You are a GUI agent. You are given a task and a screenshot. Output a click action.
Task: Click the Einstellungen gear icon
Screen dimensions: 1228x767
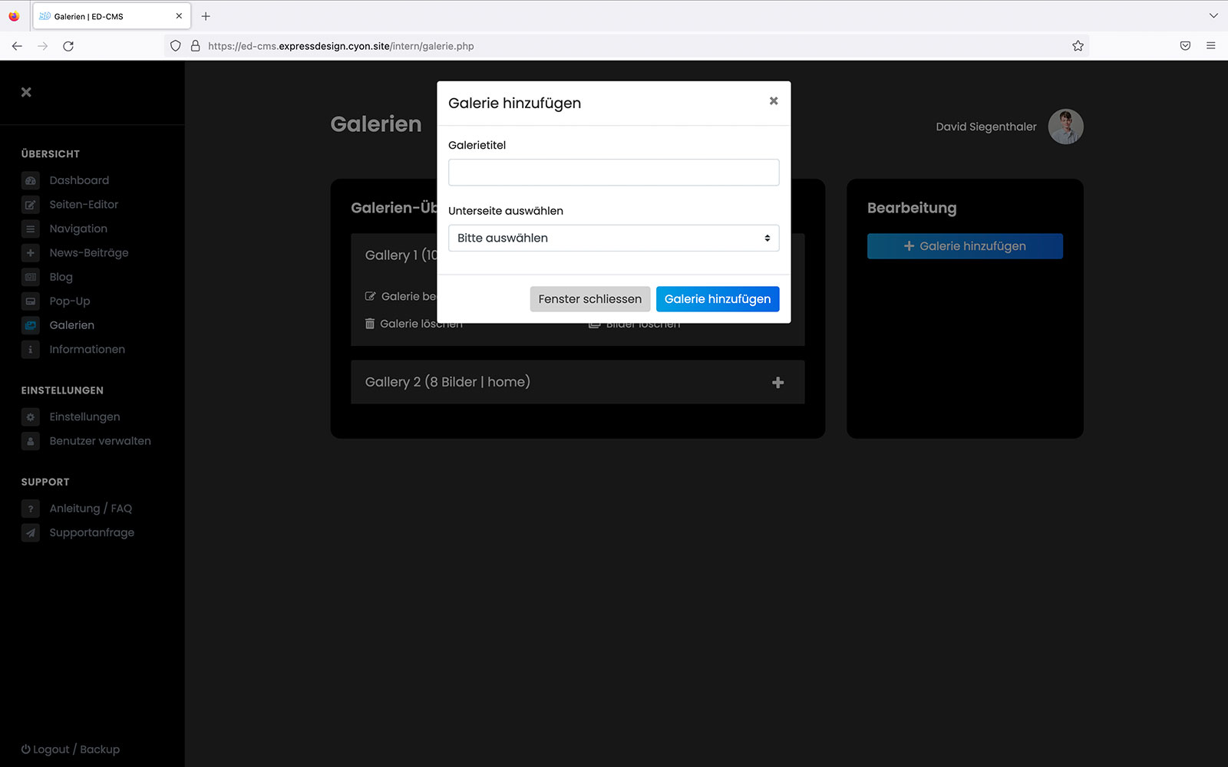31,417
